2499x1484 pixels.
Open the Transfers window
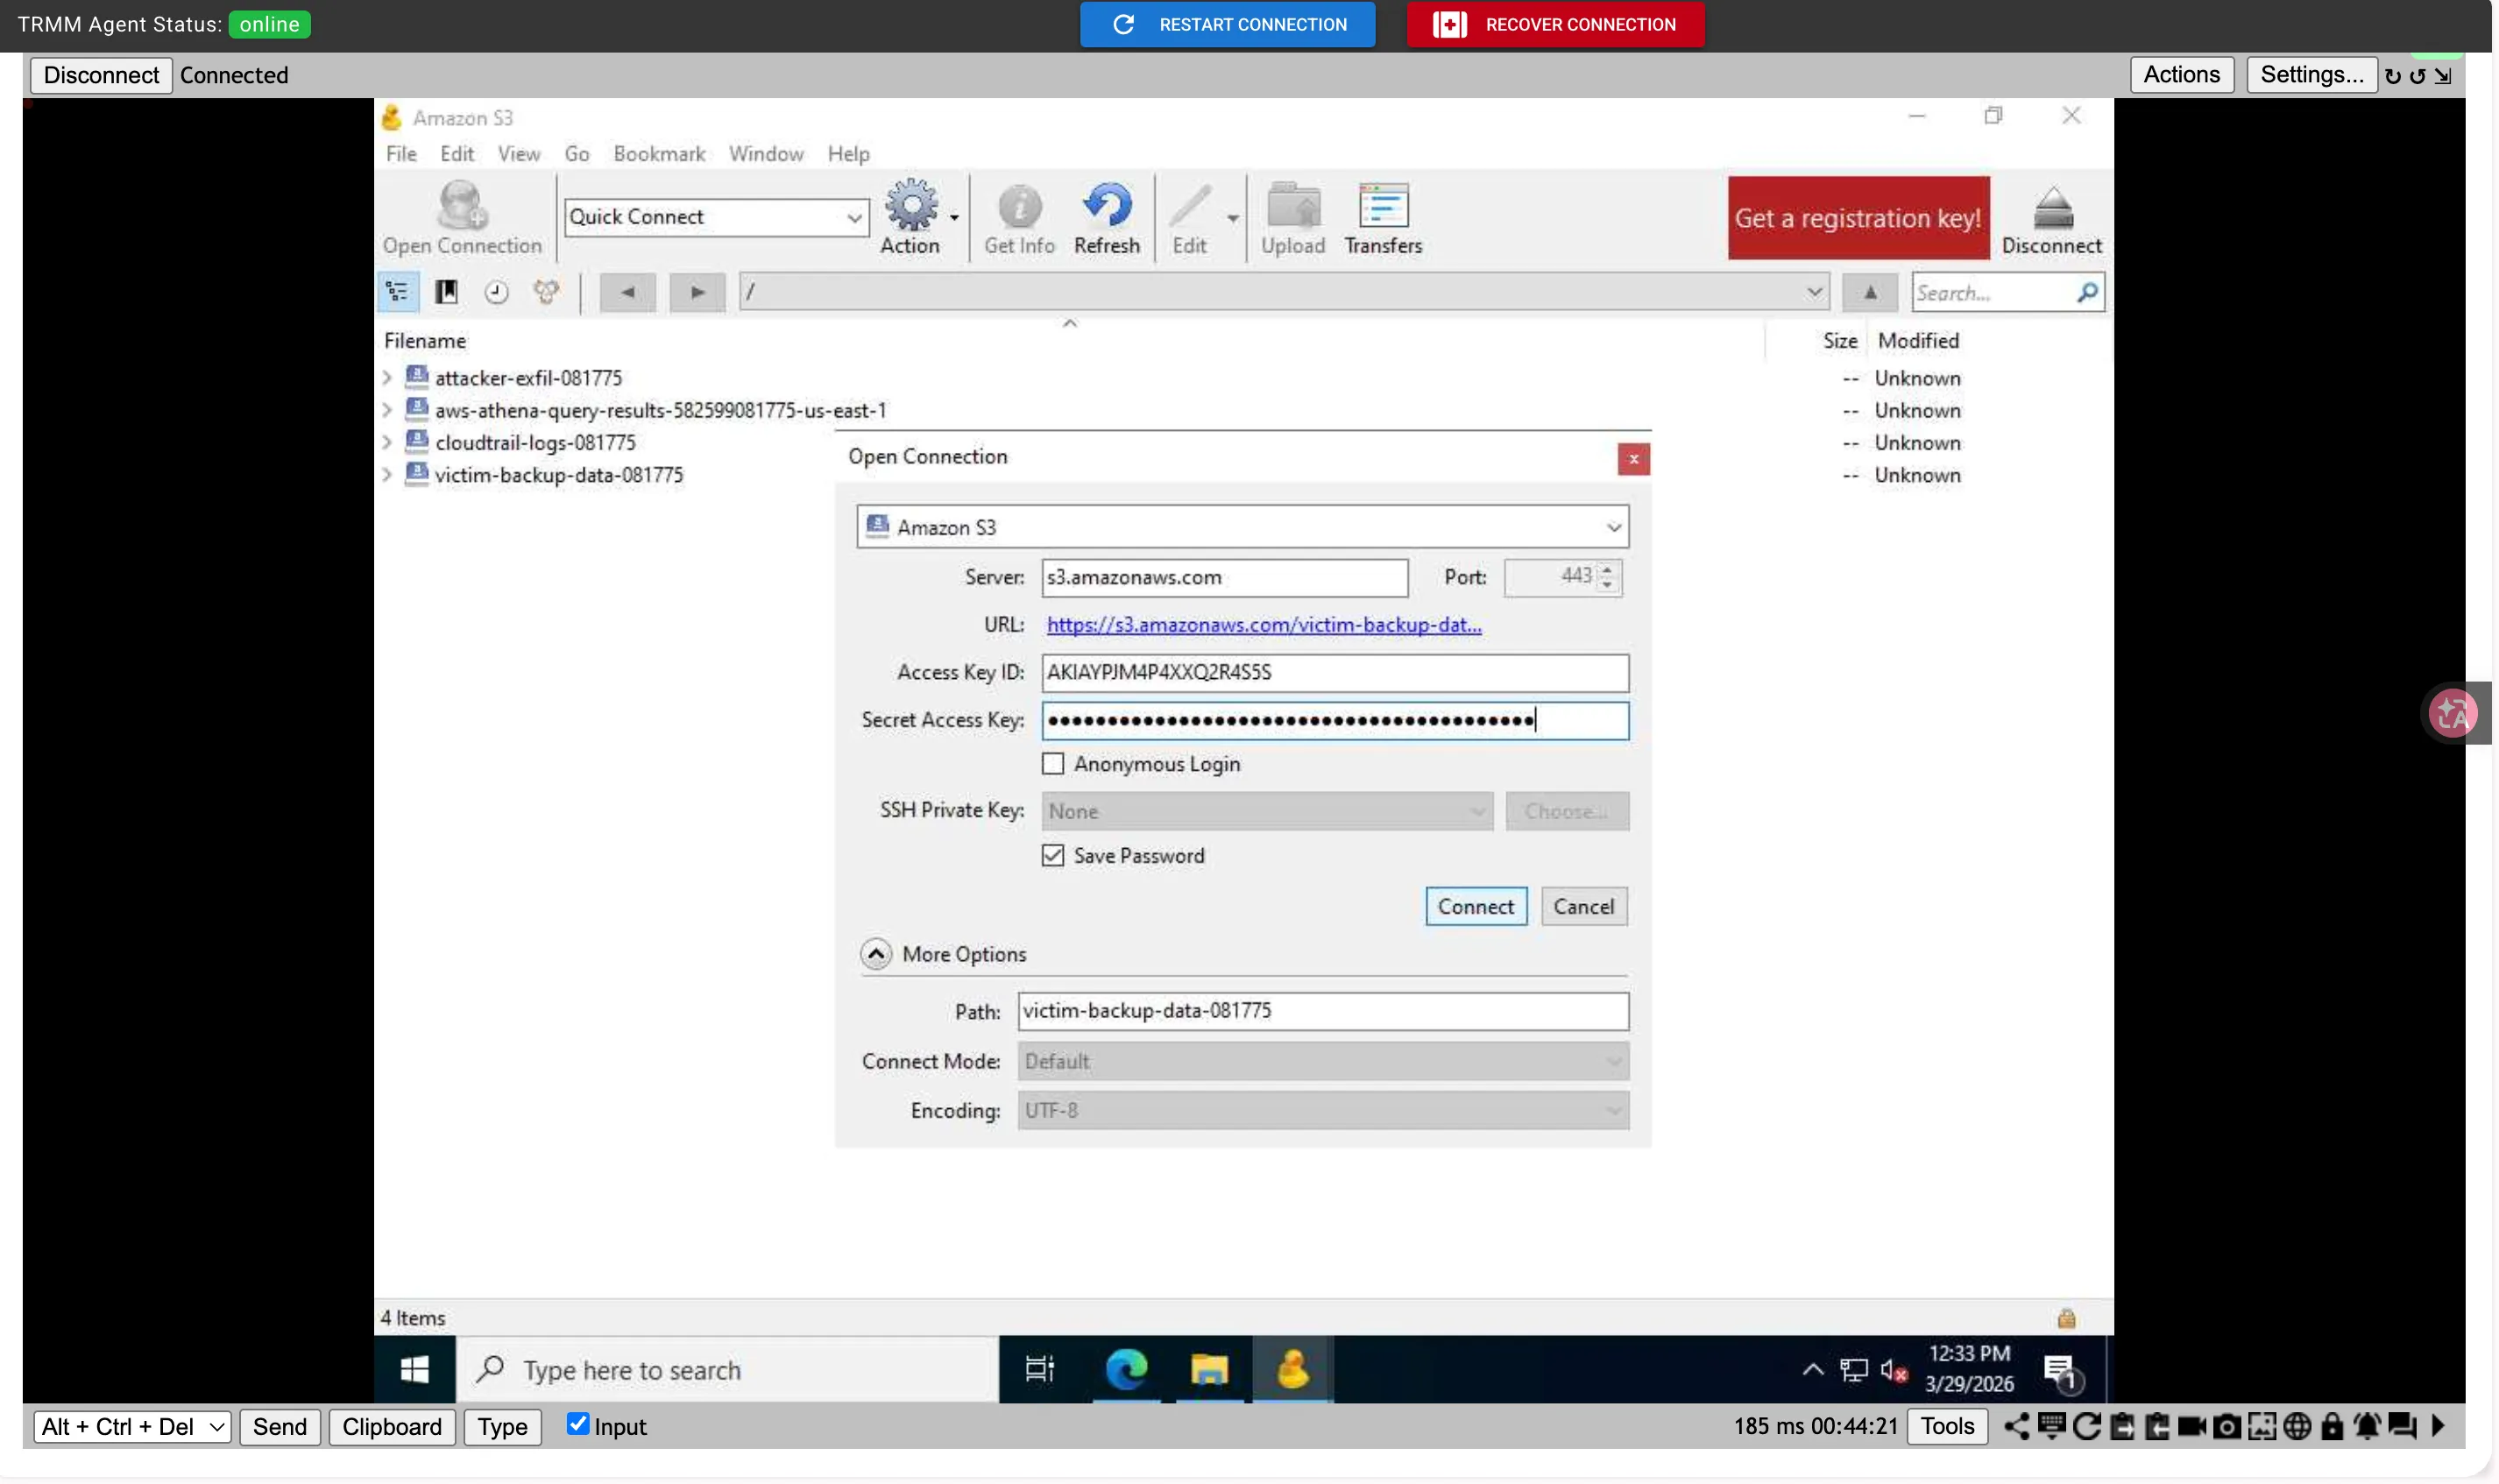(x=1383, y=218)
